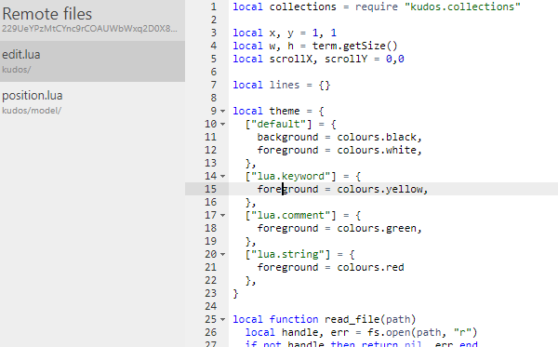
Task: Place cursor on scrollX on line 5
Action: pyautogui.click(x=290, y=60)
